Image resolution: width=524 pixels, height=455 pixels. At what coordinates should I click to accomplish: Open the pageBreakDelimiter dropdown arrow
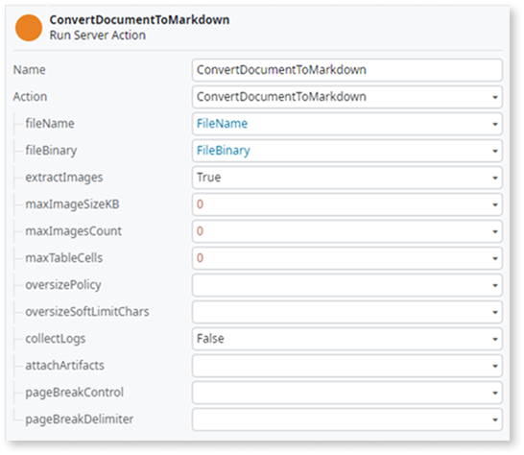[495, 419]
